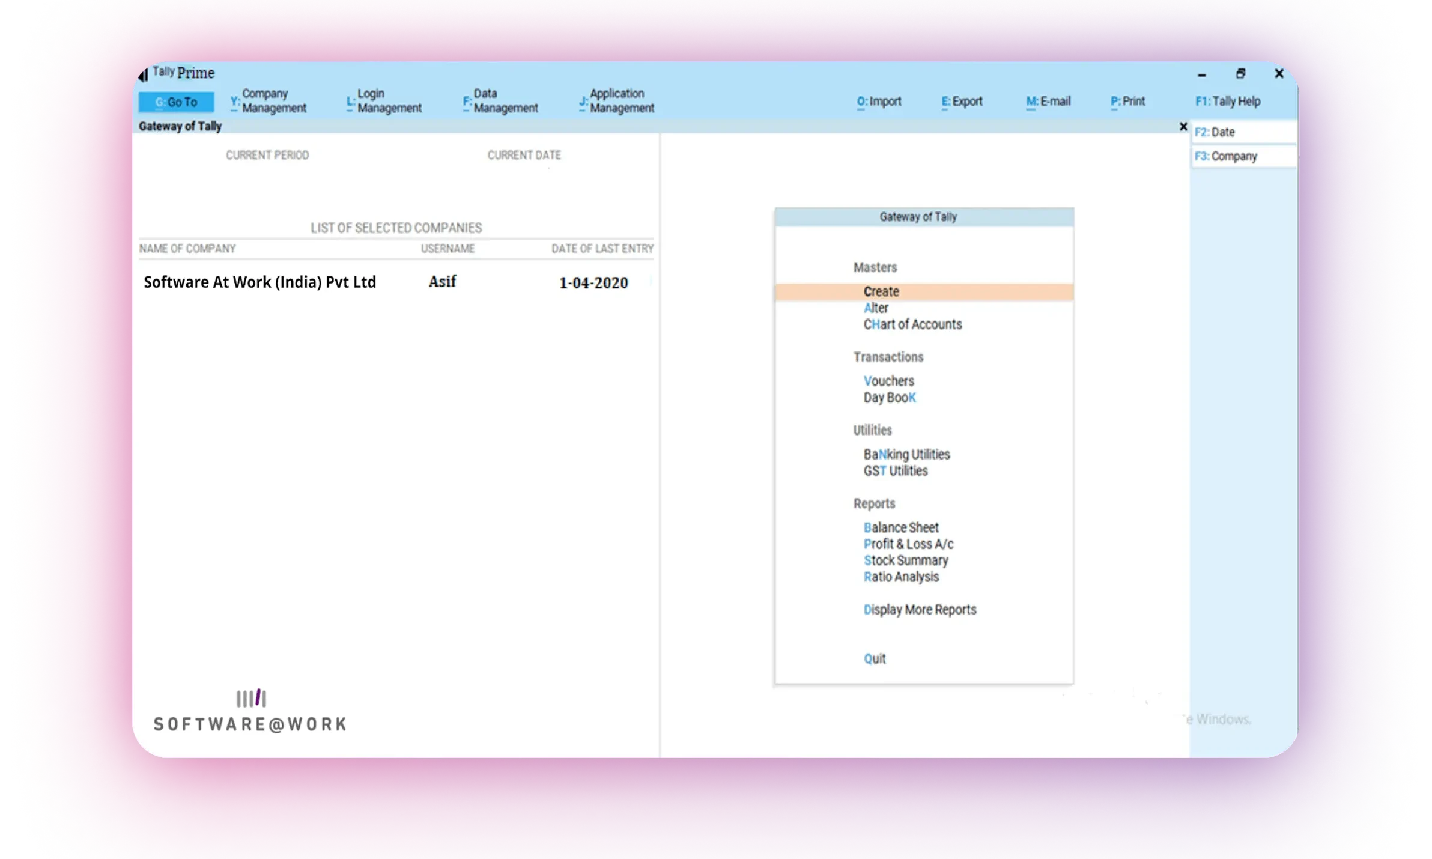Open the Import menu
Screen dimensions: 1432x859
879,102
